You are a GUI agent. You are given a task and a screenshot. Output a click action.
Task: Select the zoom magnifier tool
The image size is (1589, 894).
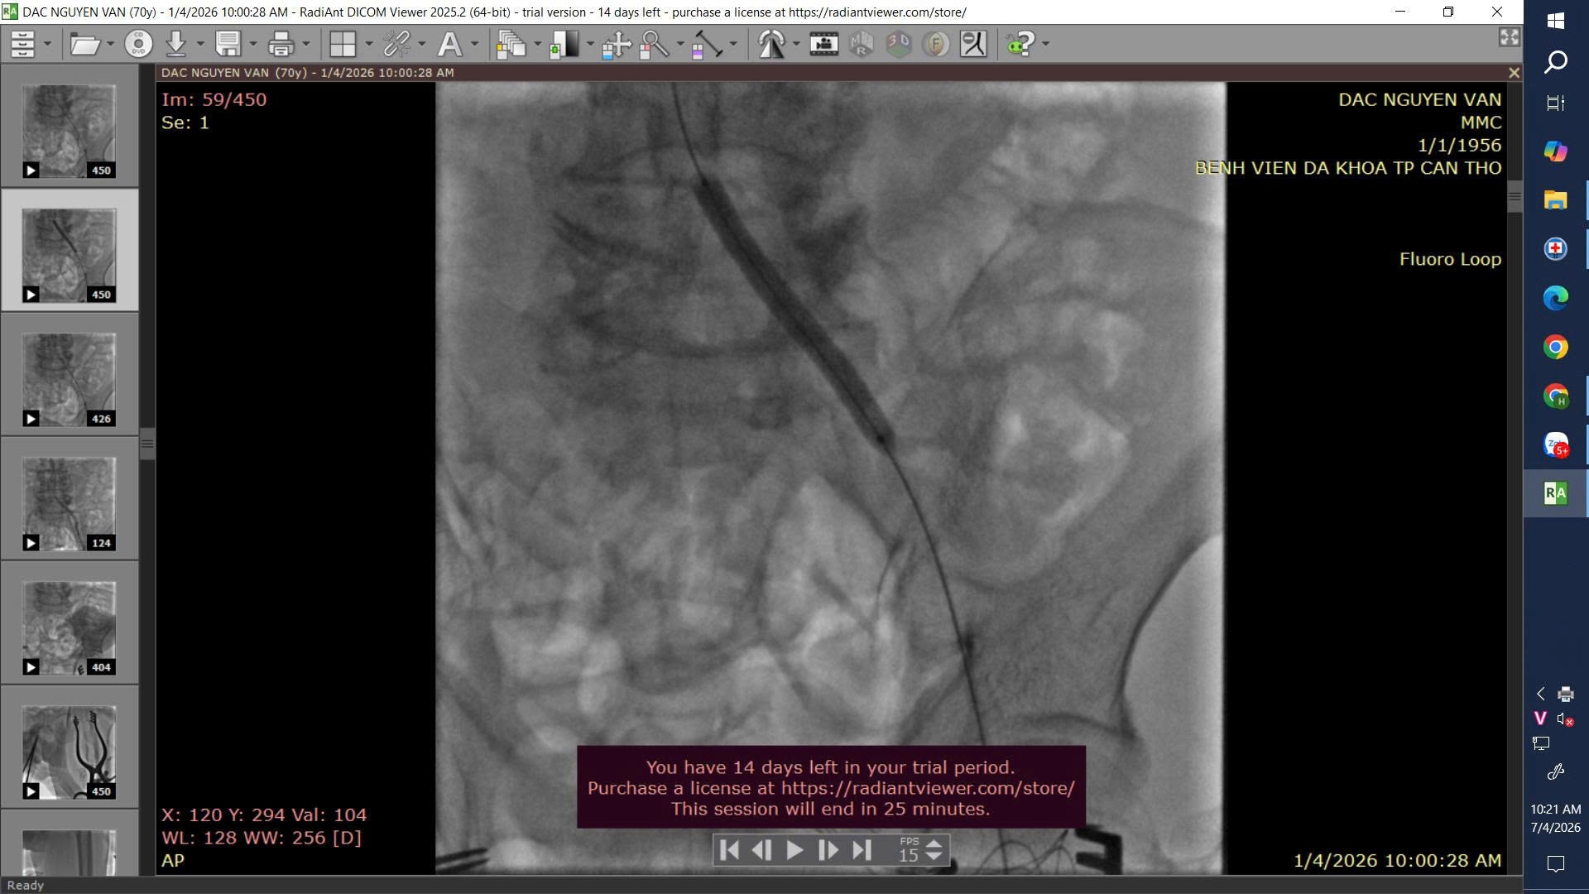click(x=655, y=44)
